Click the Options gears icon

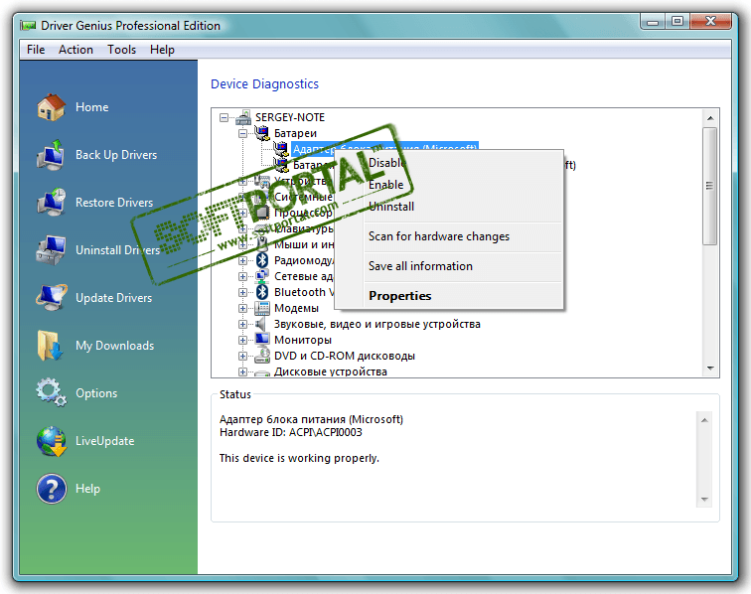tap(51, 392)
